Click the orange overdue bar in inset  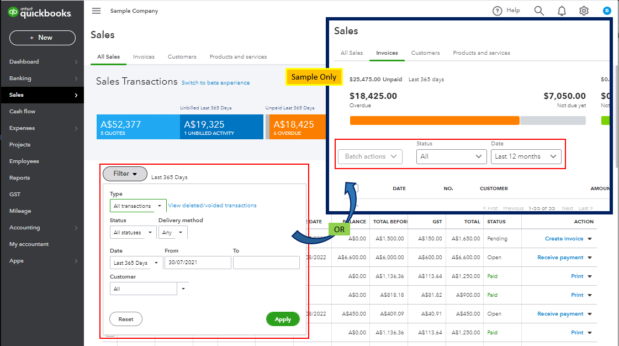point(434,120)
